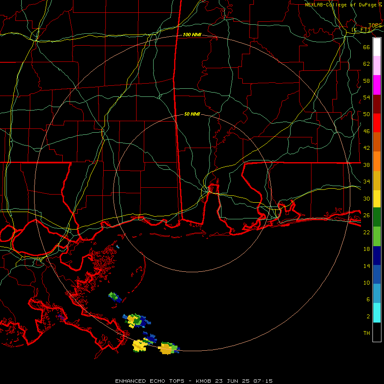Click the "TOPS" legend title

(375, 26)
